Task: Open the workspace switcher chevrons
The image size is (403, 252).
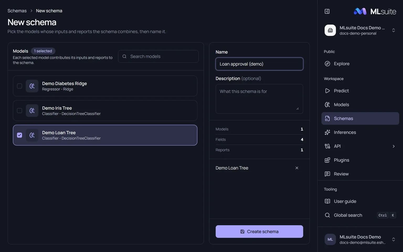Action: point(394,30)
